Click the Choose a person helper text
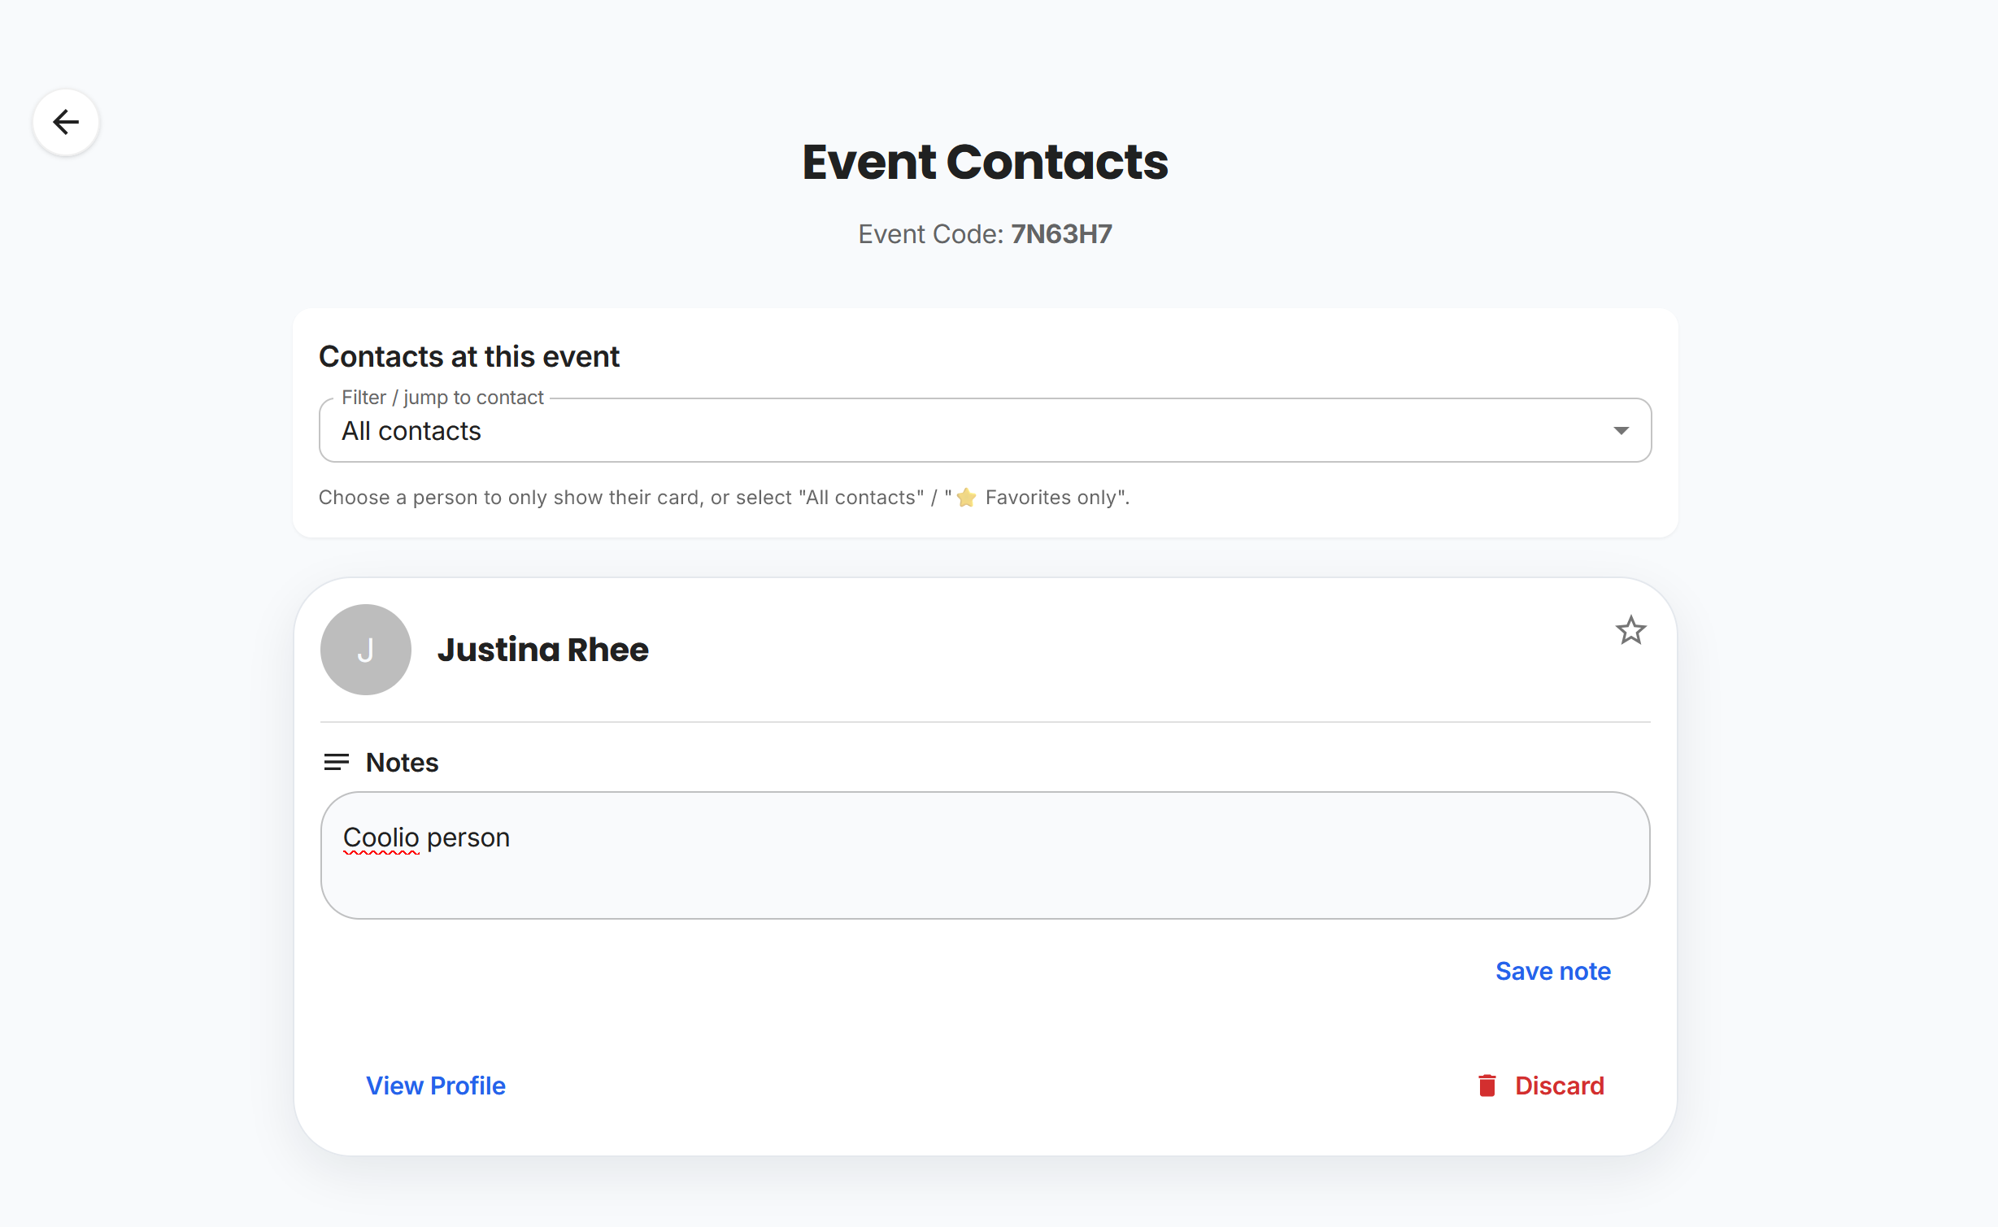The height and width of the screenshot is (1227, 1998). pyautogui.click(x=724, y=498)
